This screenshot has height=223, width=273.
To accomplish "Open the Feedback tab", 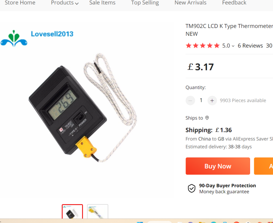I will 234,3.
